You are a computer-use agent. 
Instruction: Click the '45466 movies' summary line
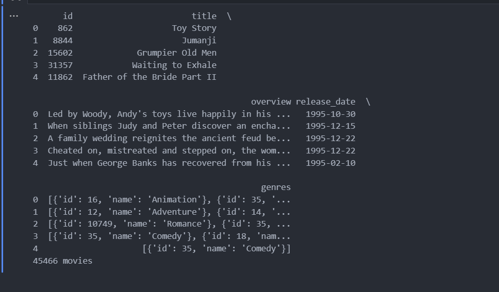coord(63,261)
